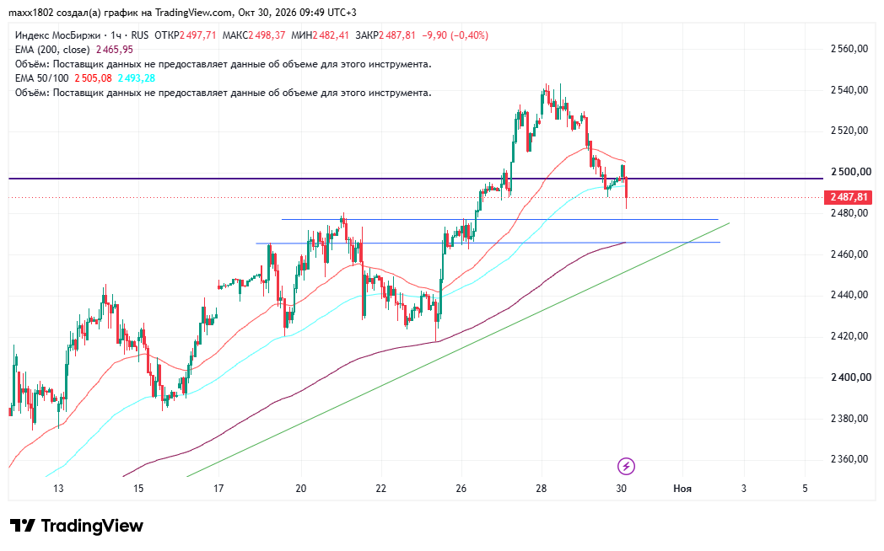Click the time axis month label "Ноя"
884x551 pixels.
pyautogui.click(x=682, y=489)
